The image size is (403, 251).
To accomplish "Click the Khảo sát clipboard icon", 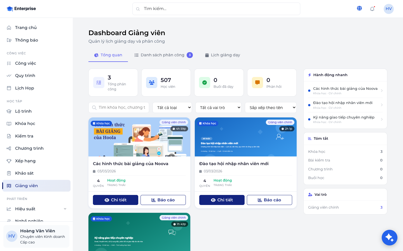I will (x=9, y=173).
